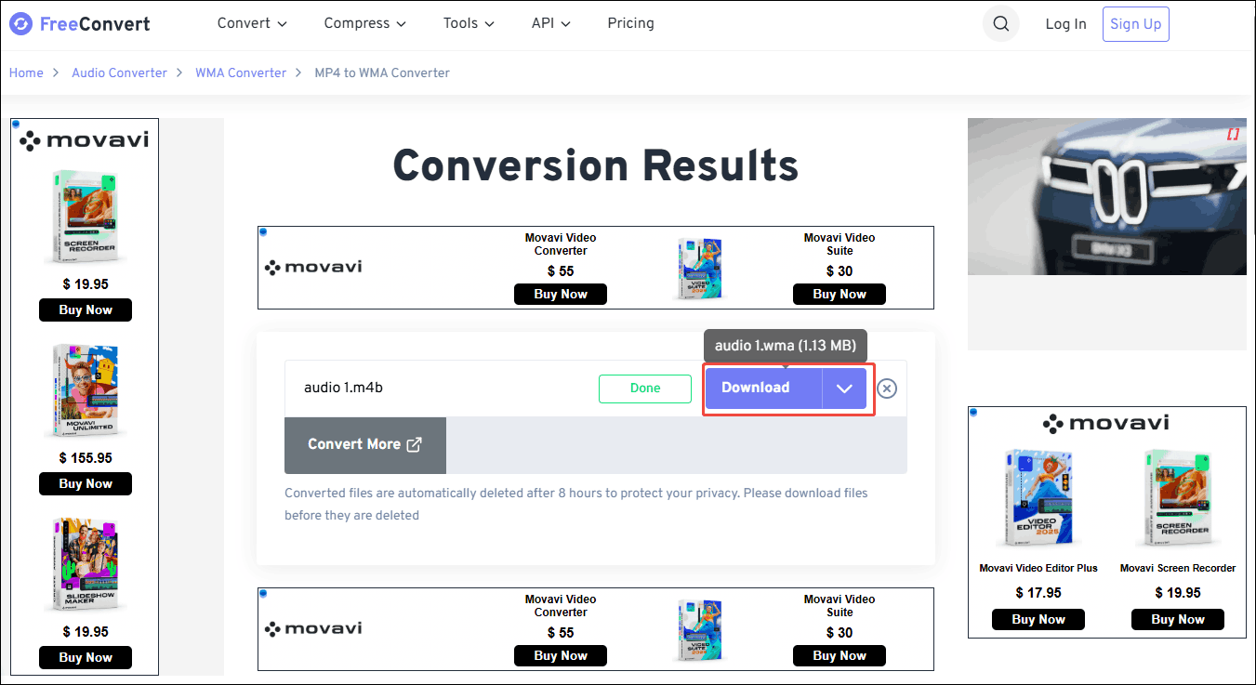Screen dimensions: 1256x685
Task: Click the Sign Up button
Action: 1135,24
